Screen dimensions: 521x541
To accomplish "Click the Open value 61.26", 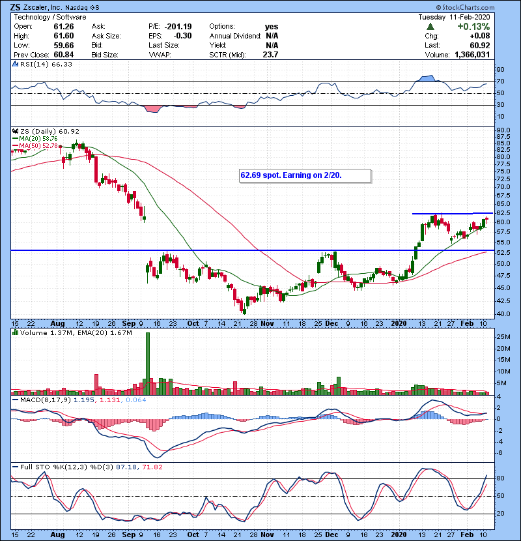I will pyautogui.click(x=64, y=27).
